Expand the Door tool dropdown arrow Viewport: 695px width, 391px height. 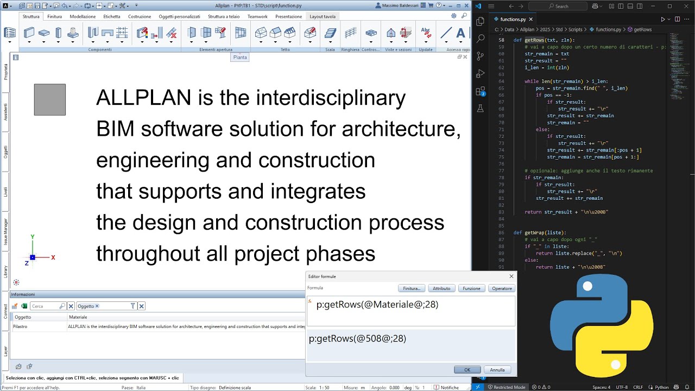(192, 42)
